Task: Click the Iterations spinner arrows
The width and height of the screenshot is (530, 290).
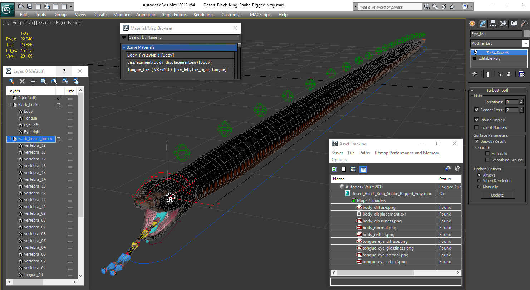Action: [521, 102]
